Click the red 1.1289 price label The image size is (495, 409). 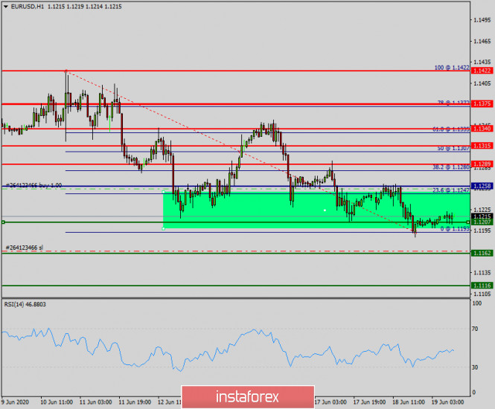pos(482,164)
